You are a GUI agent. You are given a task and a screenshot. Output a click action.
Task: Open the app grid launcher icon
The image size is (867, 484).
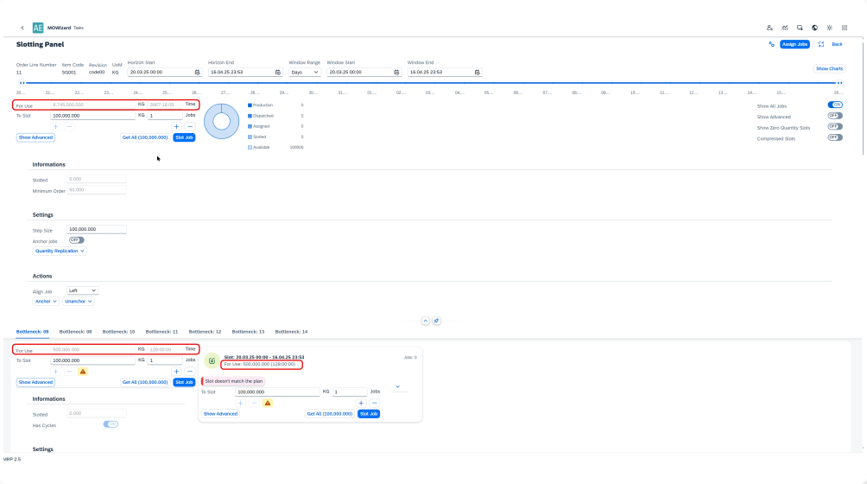845,28
